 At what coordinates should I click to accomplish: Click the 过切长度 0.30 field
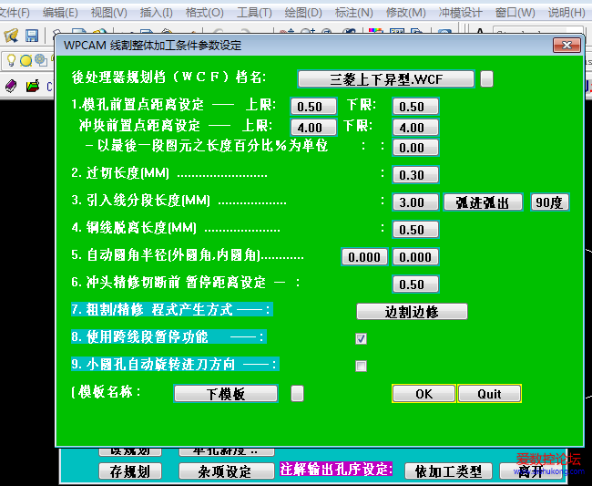coord(415,174)
